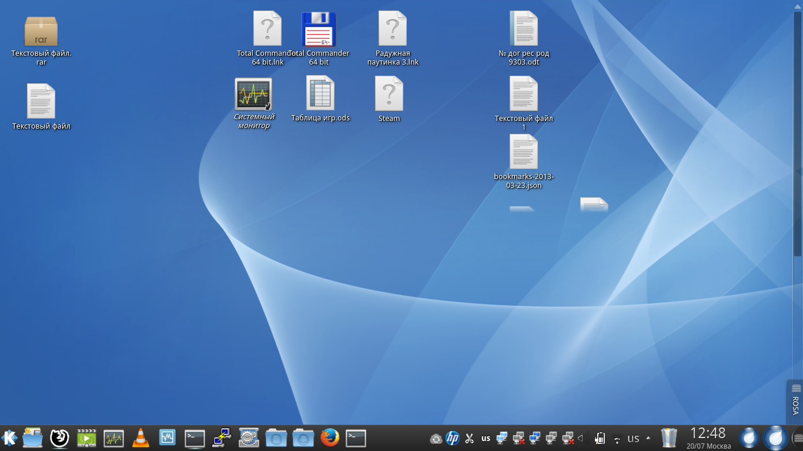Screen dimensions: 803x451
Task: Open the Wi-Fi network tray icon
Action: (617, 439)
